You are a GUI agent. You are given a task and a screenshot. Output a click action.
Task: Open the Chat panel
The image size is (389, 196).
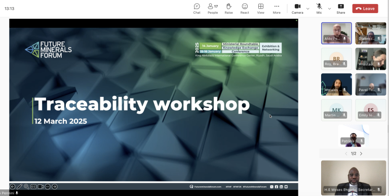click(x=197, y=9)
